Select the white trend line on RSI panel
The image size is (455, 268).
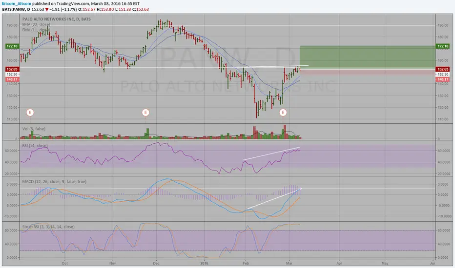coord(271,154)
